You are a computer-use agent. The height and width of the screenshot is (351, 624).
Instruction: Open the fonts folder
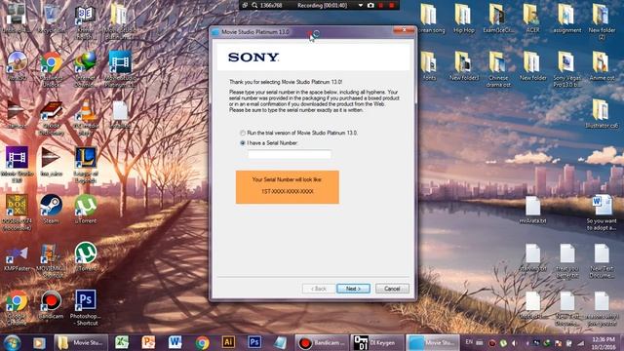[x=429, y=65]
